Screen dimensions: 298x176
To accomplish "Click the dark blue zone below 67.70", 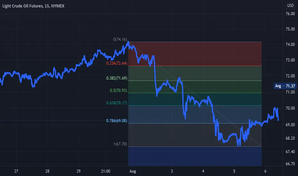I will coord(195,156).
